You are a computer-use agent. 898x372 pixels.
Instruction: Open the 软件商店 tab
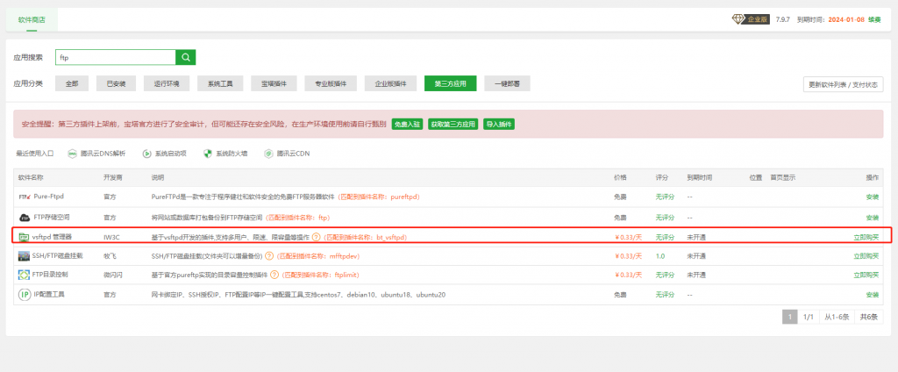click(32, 19)
